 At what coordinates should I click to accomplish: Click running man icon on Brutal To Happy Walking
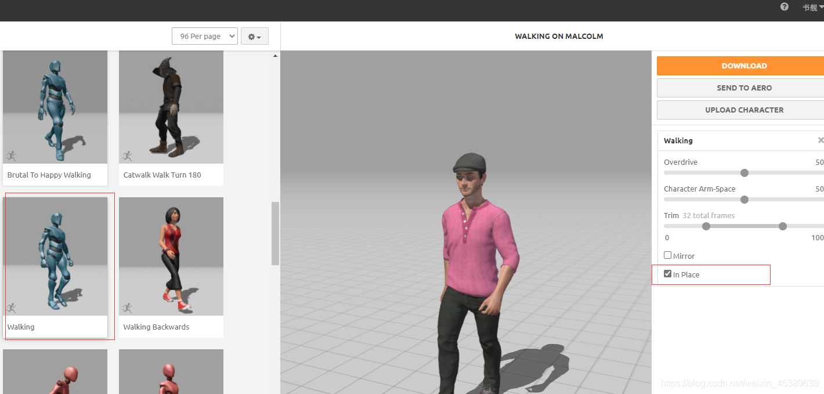11,156
